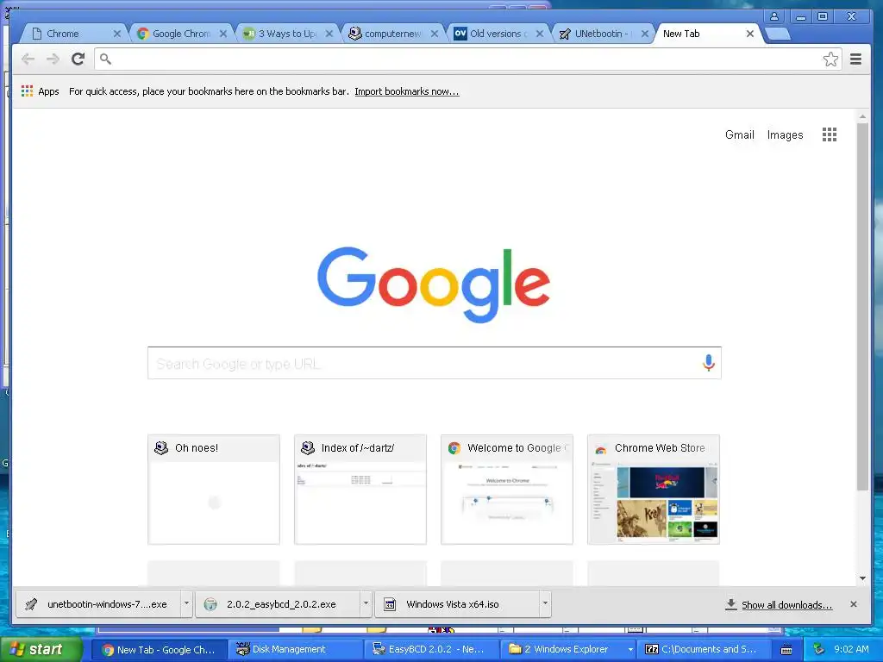Open the Chrome hamburger menu

pyautogui.click(x=855, y=59)
